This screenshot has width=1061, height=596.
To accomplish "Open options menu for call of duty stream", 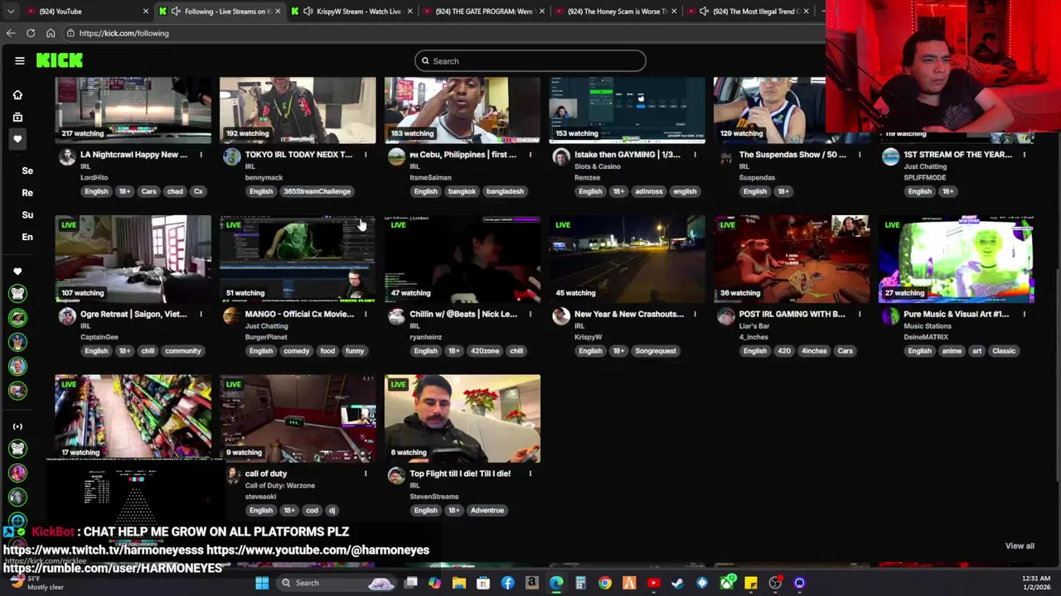I will click(x=366, y=473).
